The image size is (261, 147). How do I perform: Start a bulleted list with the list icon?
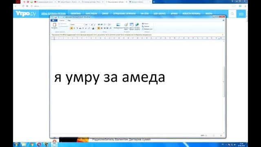105,24
